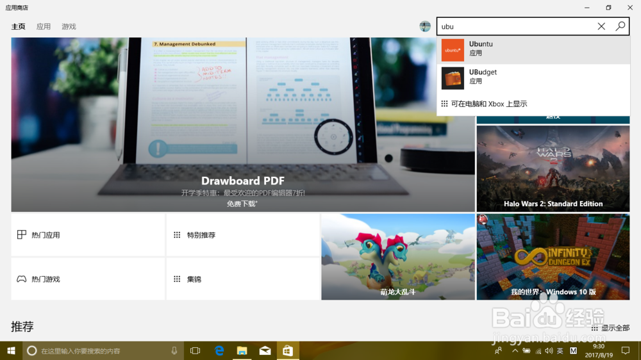The image size is (641, 360).
Task: Open 我的世界: Windows 10 版 tile
Action: [x=553, y=257]
